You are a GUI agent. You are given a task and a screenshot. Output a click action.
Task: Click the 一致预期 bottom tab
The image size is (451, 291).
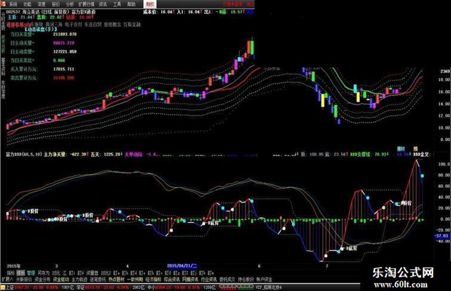135,280
